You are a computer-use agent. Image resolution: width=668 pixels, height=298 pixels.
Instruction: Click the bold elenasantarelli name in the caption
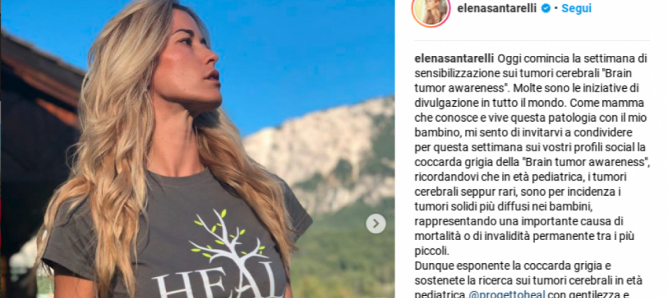pos(454,58)
